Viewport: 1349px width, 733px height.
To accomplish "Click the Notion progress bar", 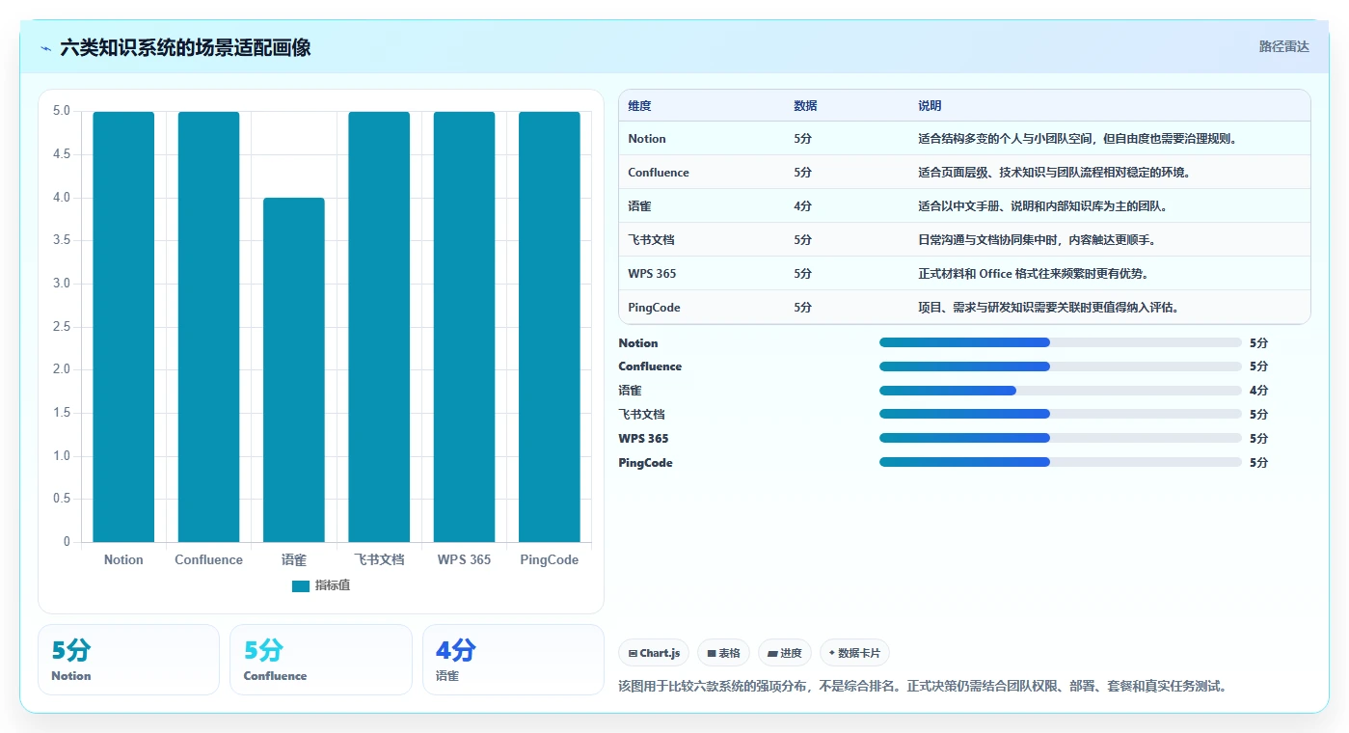I will (x=1061, y=342).
